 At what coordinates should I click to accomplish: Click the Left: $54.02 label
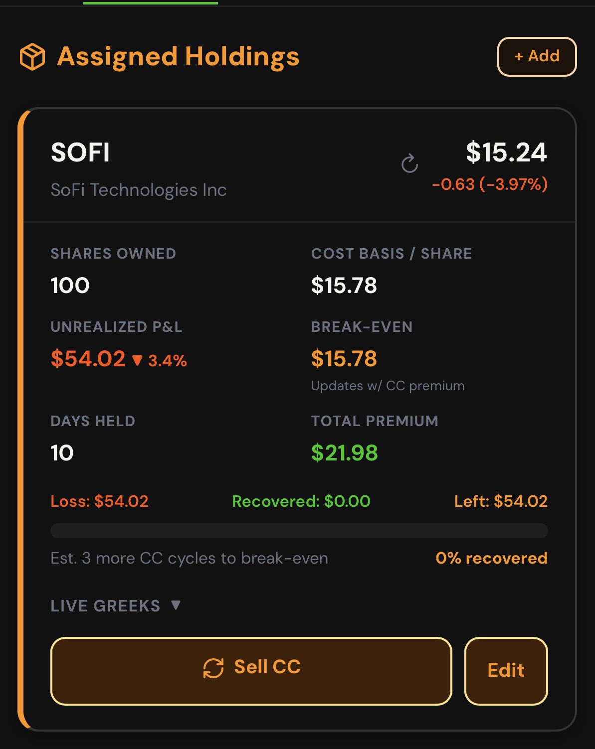pyautogui.click(x=500, y=501)
